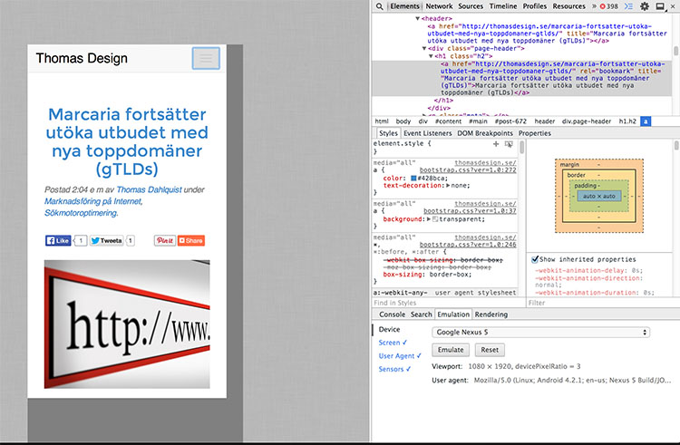
Task: Open the Timeline panel tab
Action: click(x=503, y=6)
